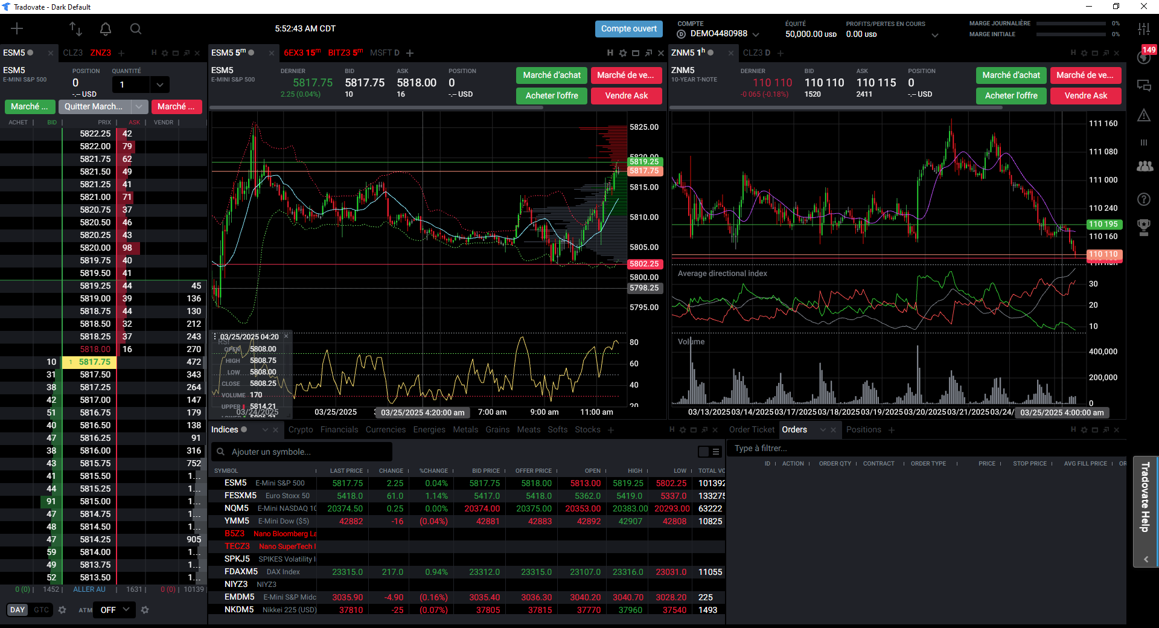Screen dimensions: 1159x628
Task: Click the search magnifier icon in top toolbar
Action: click(x=136, y=28)
